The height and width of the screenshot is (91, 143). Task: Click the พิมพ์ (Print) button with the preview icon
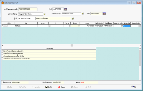click(88, 87)
